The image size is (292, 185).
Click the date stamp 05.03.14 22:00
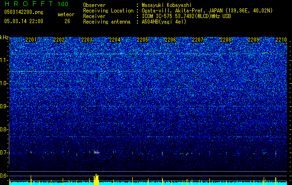pos(24,21)
